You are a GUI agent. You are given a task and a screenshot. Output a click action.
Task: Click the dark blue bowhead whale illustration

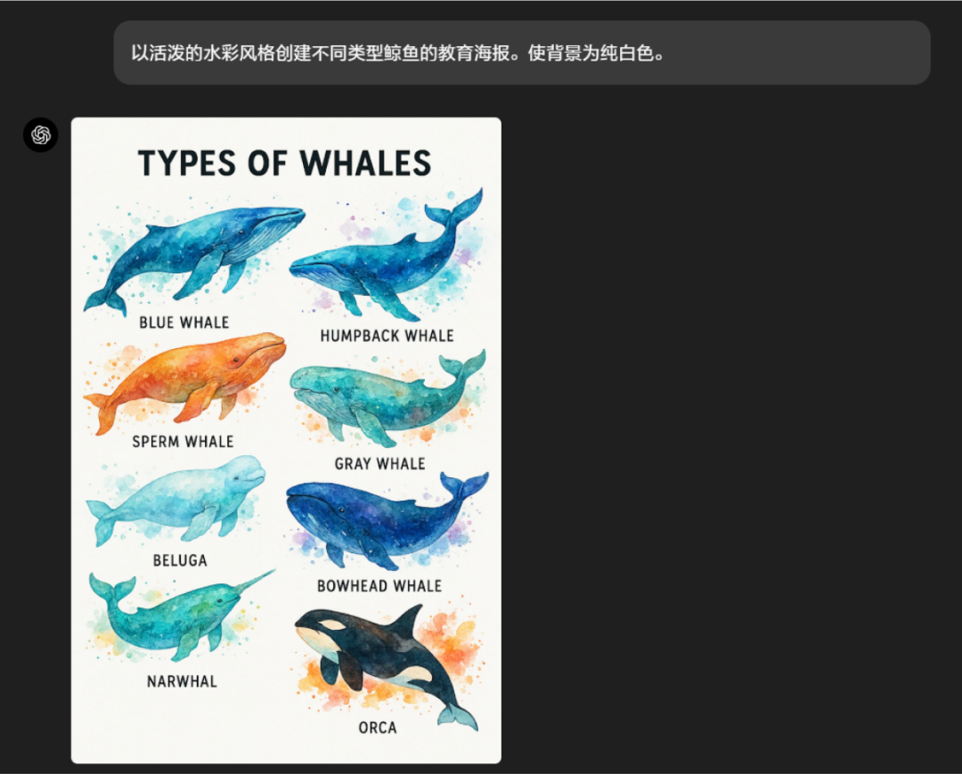click(387, 520)
